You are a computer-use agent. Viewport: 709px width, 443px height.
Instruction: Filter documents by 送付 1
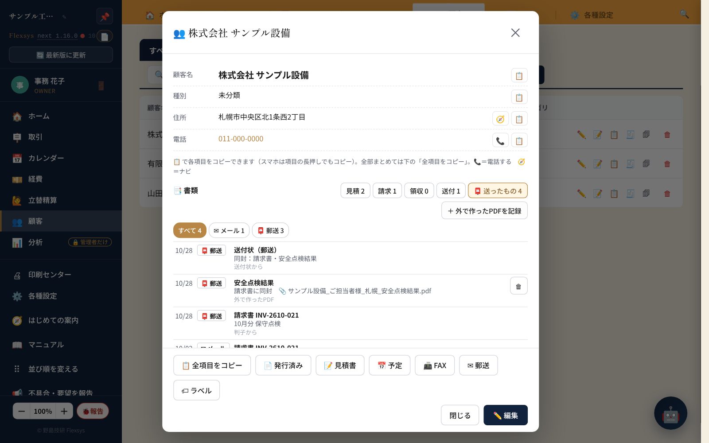coord(451,190)
